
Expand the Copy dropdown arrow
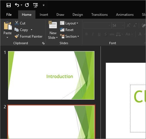coord(31,30)
